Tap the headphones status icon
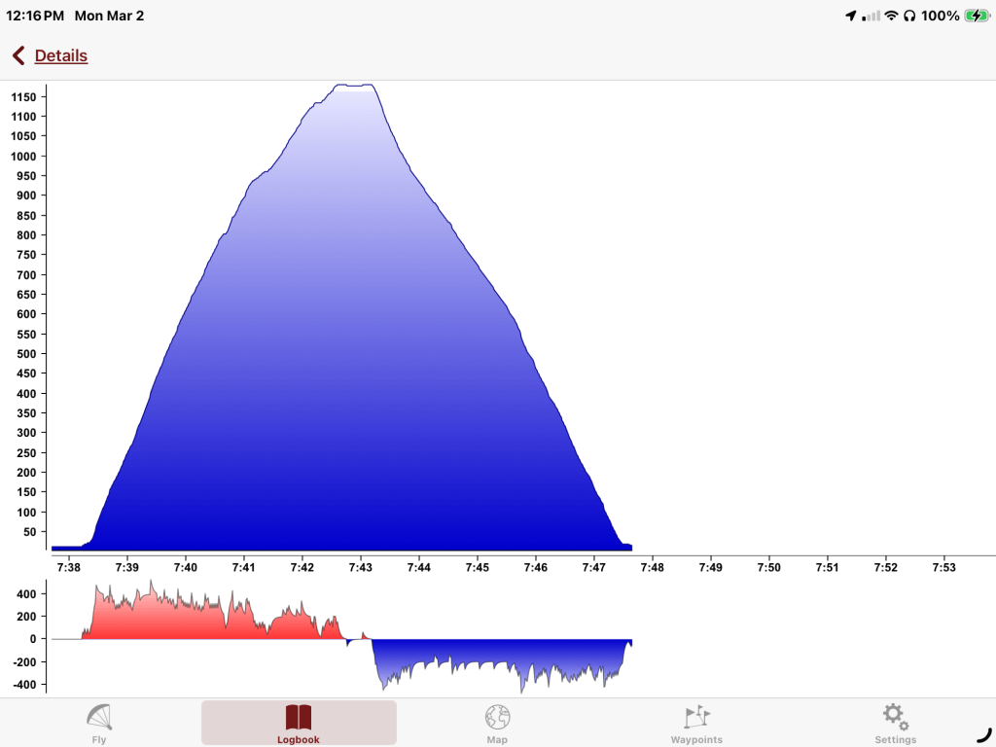 (909, 16)
